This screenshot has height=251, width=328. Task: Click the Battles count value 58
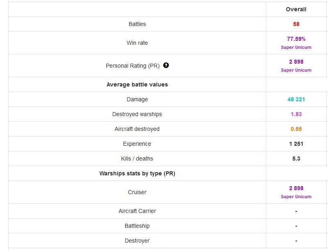pyautogui.click(x=296, y=24)
